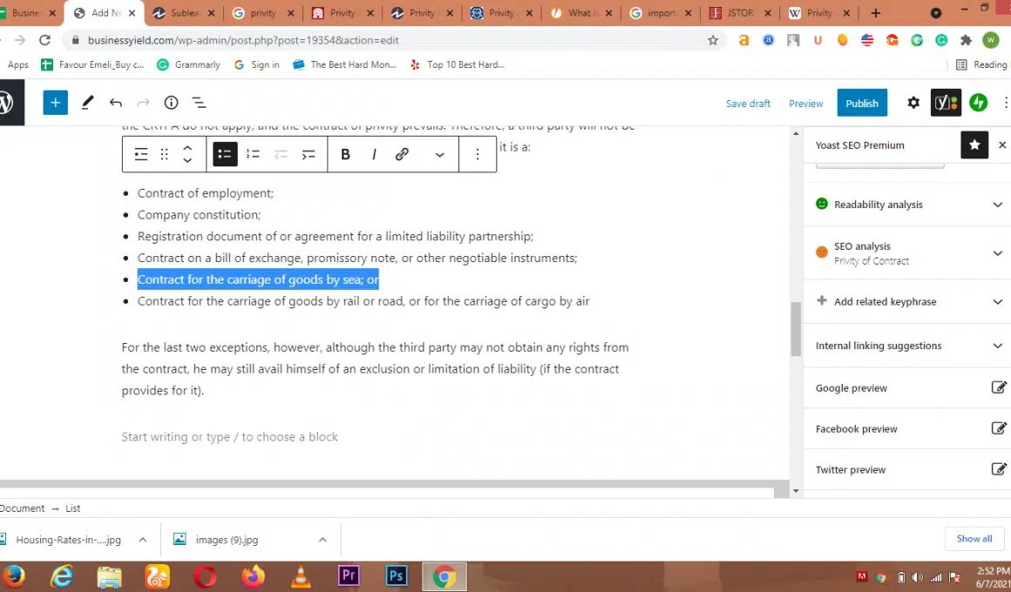Open the block list view icon

tap(199, 103)
